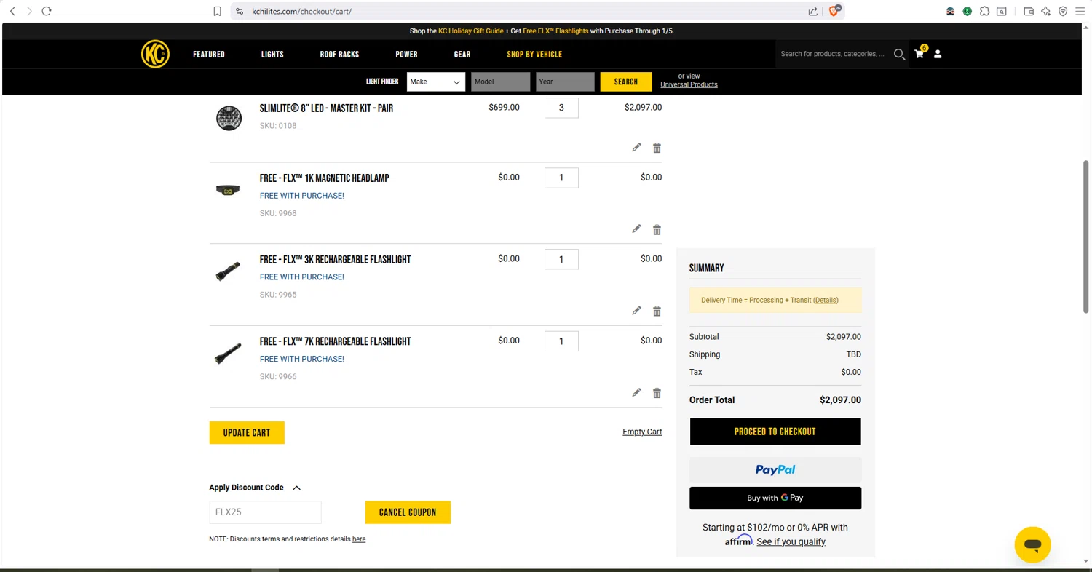The image size is (1092, 572).
Task: Open the Power menu
Action: pyautogui.click(x=406, y=55)
